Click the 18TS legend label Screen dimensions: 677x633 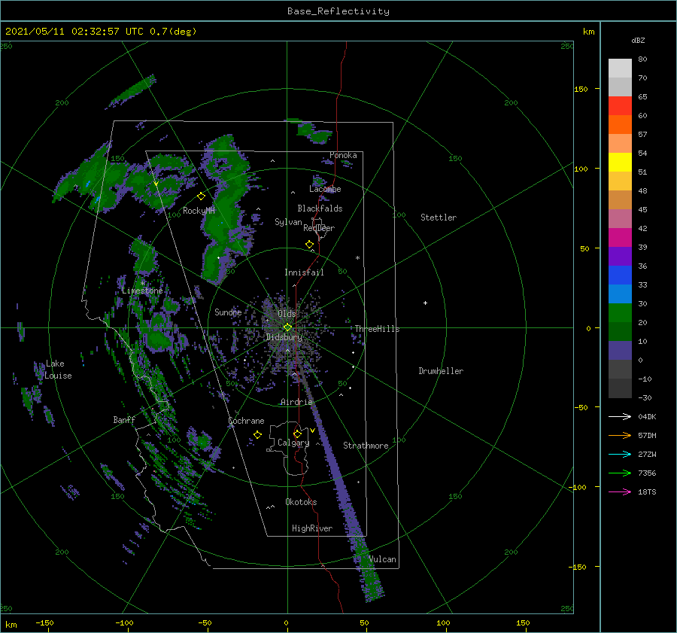(647, 491)
